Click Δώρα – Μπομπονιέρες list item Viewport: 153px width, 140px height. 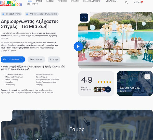45,74
